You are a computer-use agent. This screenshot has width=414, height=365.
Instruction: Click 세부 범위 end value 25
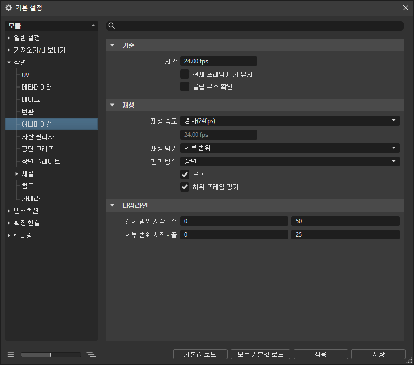[x=346, y=235]
